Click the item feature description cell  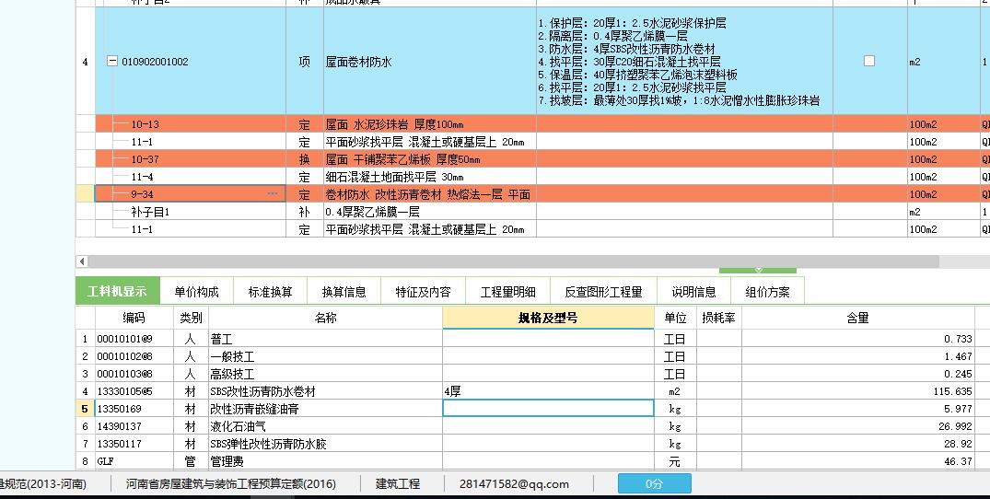click(684, 61)
